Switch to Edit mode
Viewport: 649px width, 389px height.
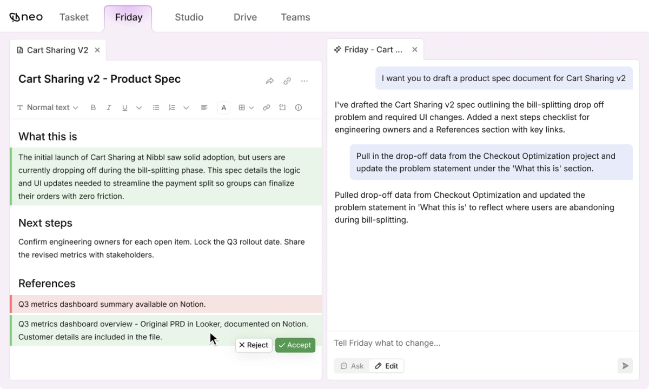click(x=387, y=366)
